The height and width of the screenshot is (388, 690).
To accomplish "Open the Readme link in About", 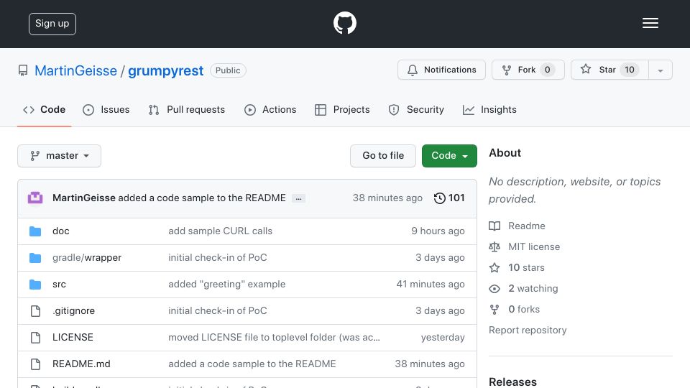I will point(526,226).
